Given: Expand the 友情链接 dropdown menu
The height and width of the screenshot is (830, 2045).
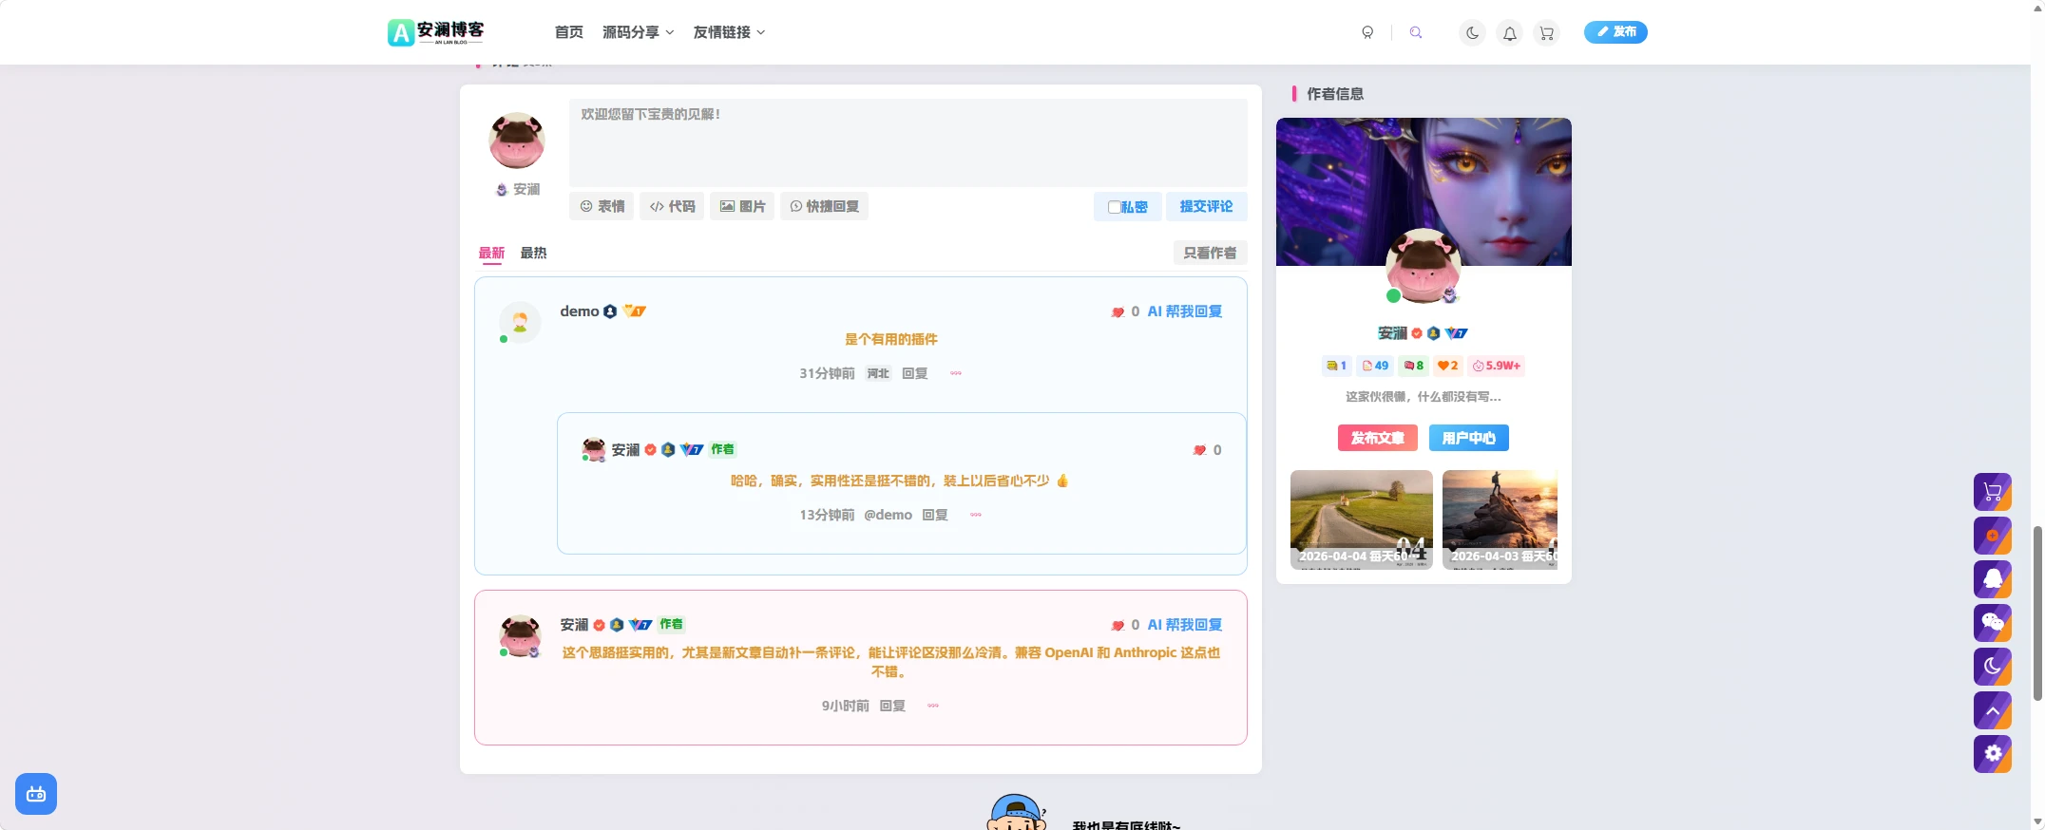Looking at the screenshot, I should point(729,32).
